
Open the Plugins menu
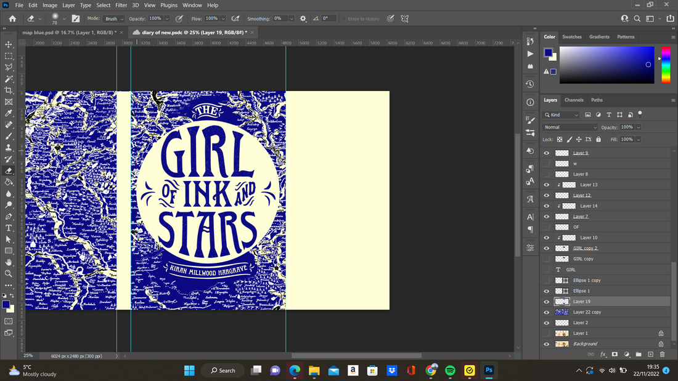[x=169, y=5]
